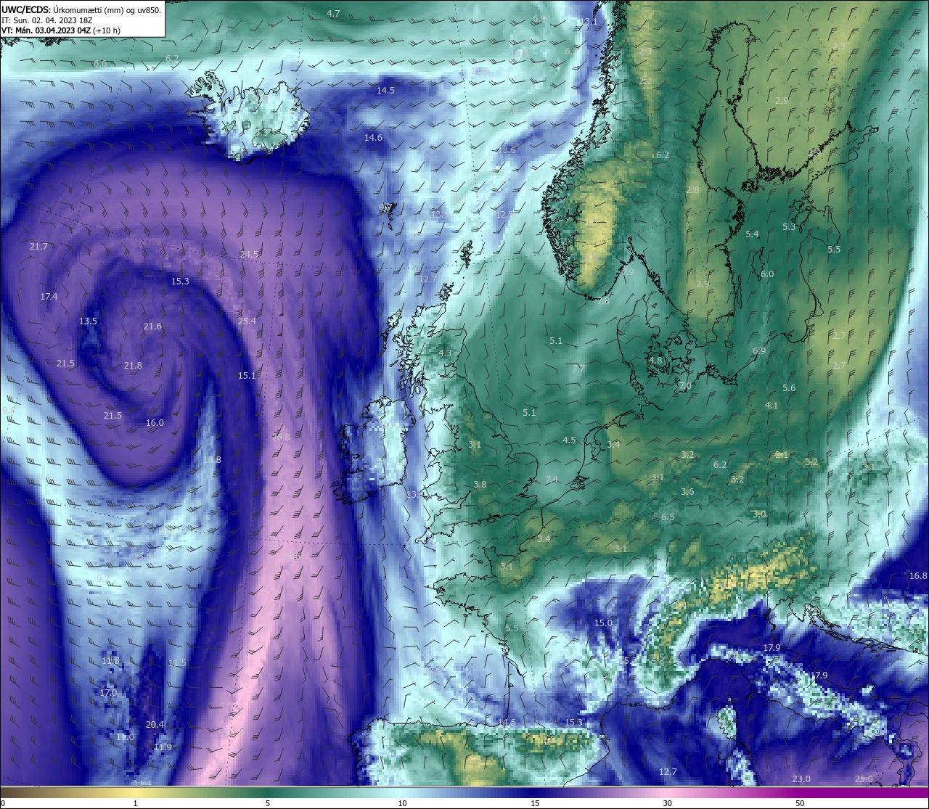This screenshot has height=809, width=929.
Task: Click the map value 6.0 over the Baltic
Action: 767,274
